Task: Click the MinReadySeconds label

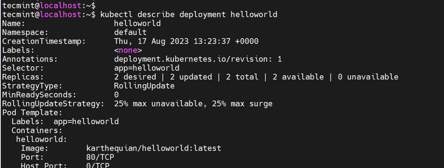Action: tap(39, 95)
